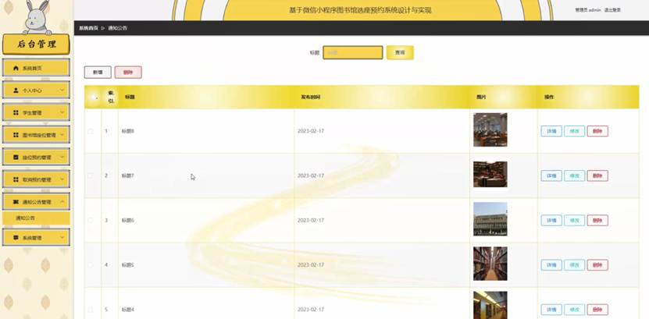Click 修改 for row 标题5
This screenshot has width=649, height=319.
coord(575,265)
